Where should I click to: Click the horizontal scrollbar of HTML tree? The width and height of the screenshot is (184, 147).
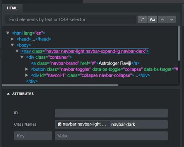coord(60,85)
